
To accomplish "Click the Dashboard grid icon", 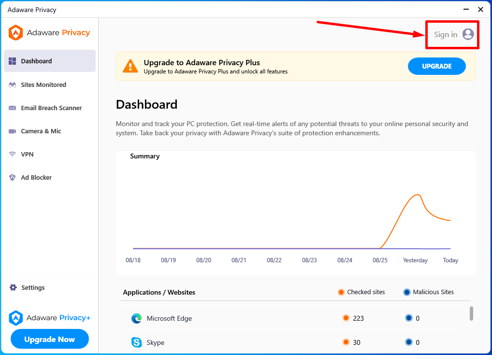I will (12, 61).
